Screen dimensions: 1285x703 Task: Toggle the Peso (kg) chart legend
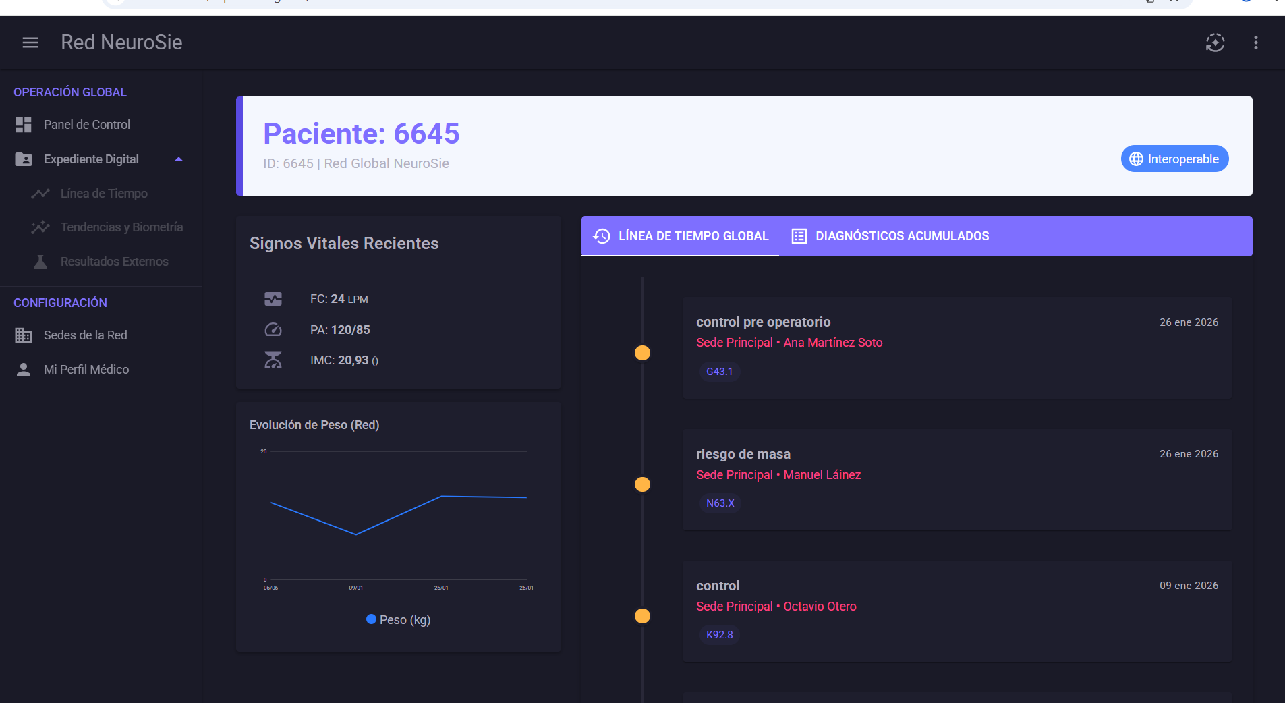(398, 619)
